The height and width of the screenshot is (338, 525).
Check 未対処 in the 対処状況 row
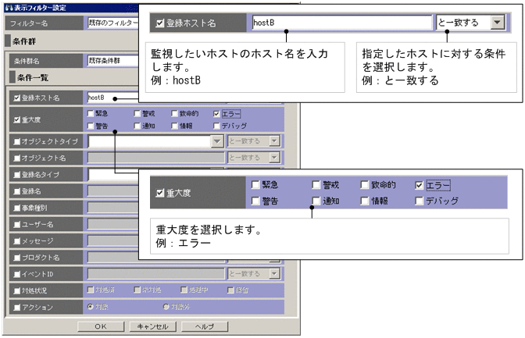point(137,290)
